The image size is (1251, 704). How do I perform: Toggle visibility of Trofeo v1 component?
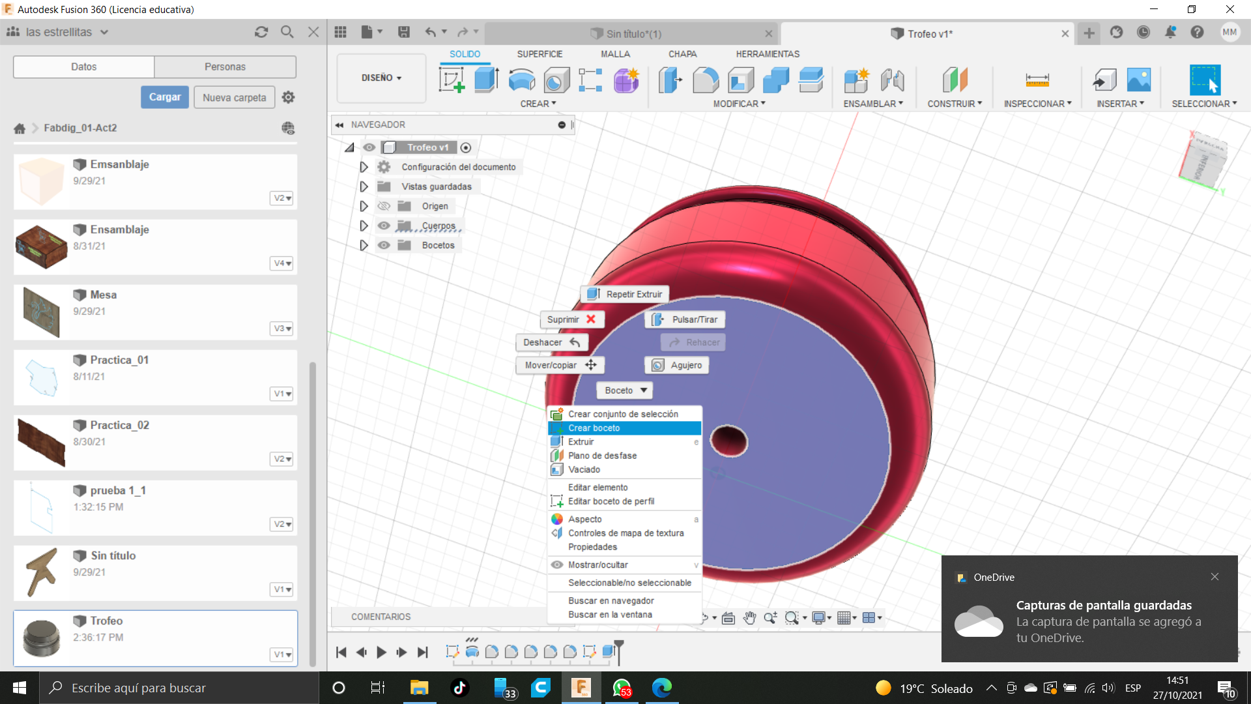click(x=369, y=147)
